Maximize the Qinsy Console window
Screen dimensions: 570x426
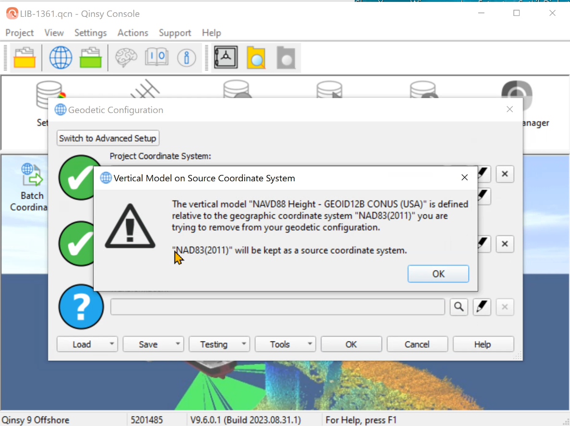(x=517, y=13)
